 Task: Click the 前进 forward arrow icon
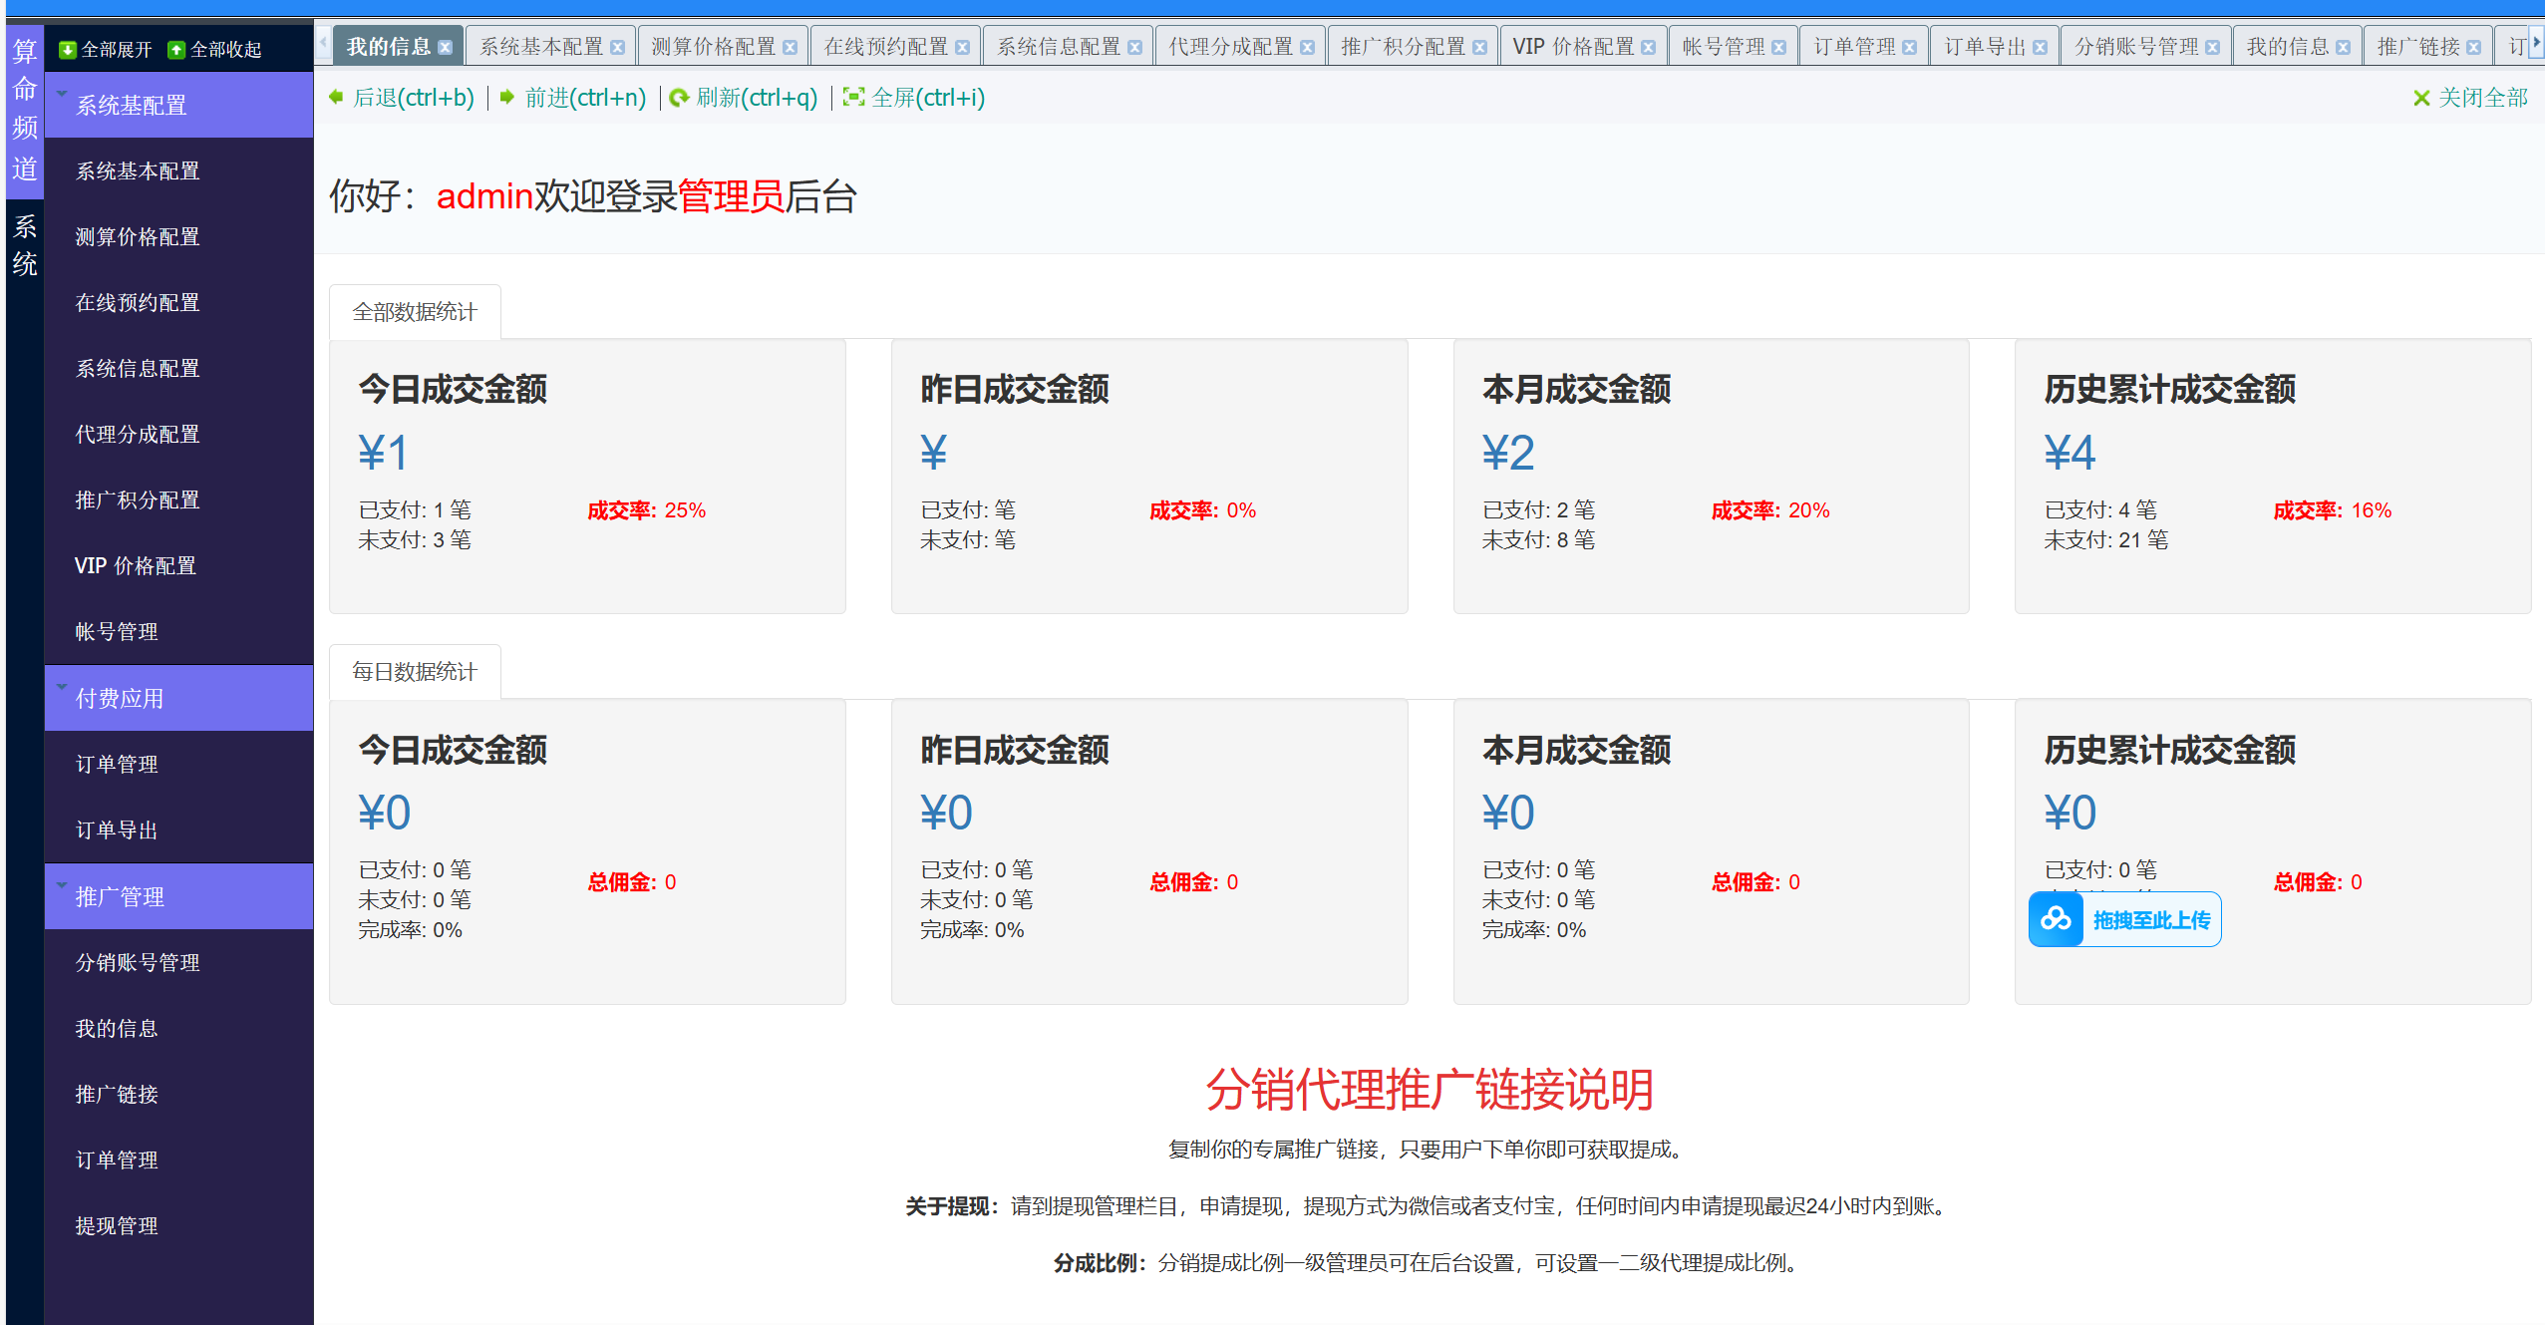(507, 97)
